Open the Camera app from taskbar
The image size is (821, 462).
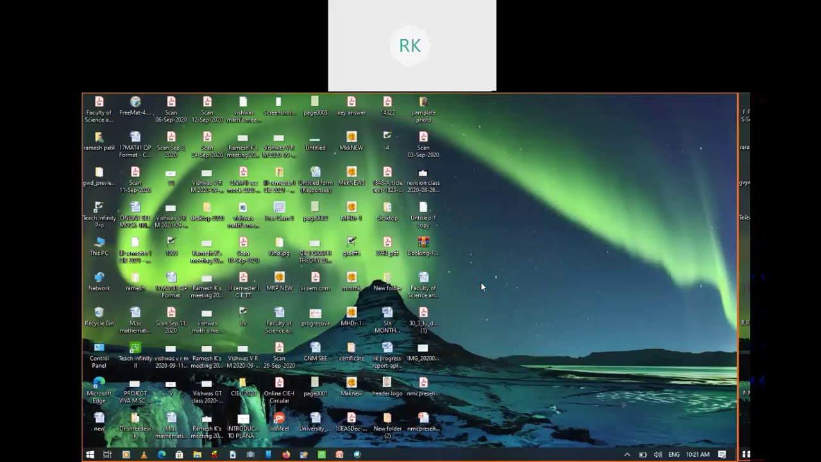[x=250, y=454]
